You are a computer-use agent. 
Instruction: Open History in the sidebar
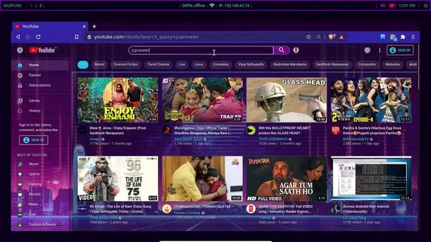click(x=40, y=111)
